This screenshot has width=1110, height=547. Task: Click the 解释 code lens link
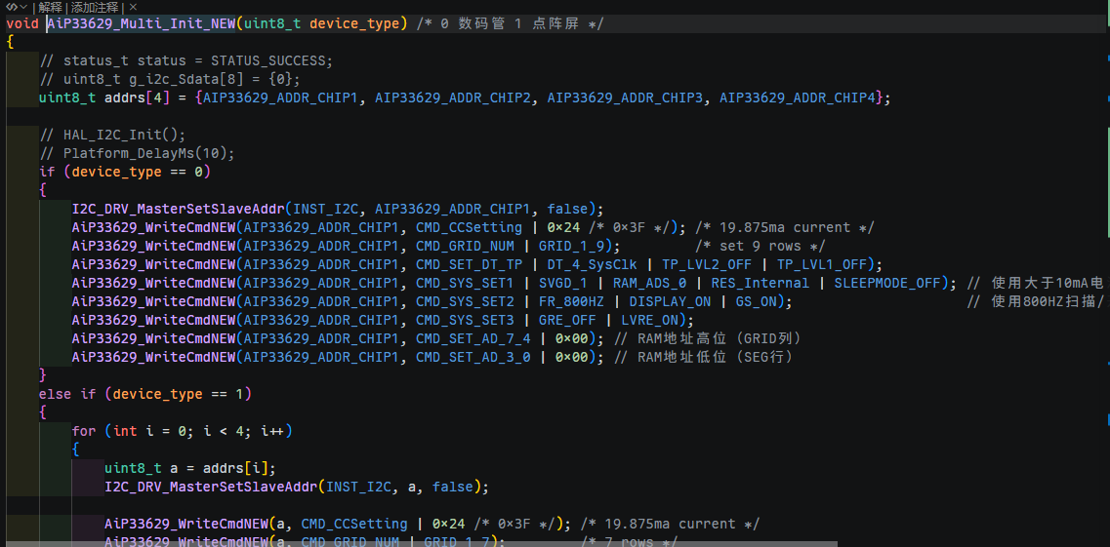click(x=50, y=7)
